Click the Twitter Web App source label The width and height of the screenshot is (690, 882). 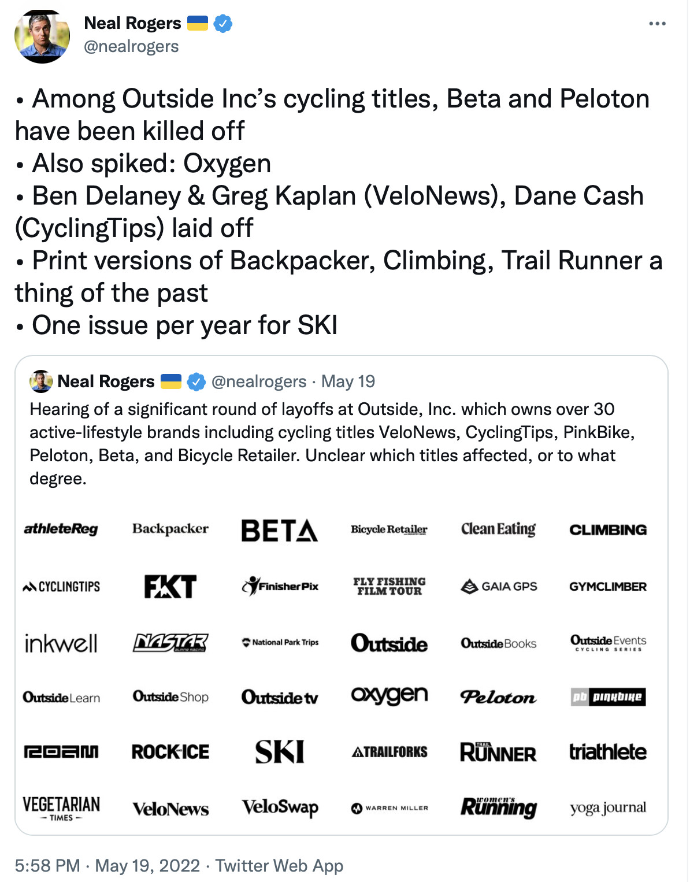point(279,865)
